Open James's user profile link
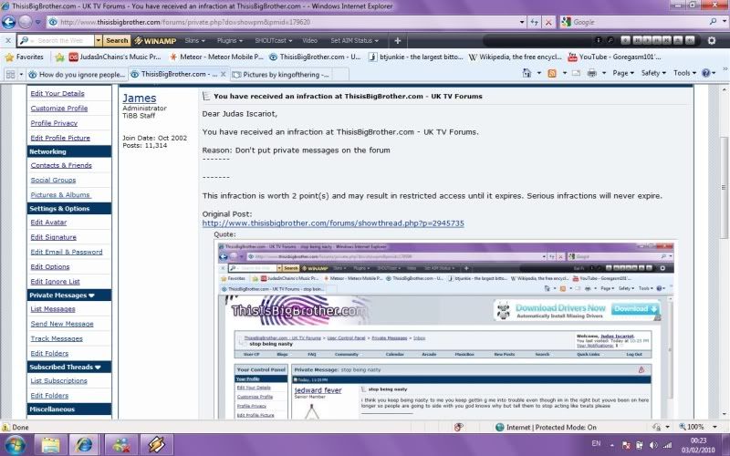This screenshot has width=730, height=456. [140, 98]
